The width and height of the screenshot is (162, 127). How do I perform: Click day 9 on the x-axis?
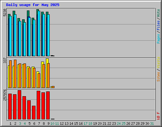pos(48,124)
